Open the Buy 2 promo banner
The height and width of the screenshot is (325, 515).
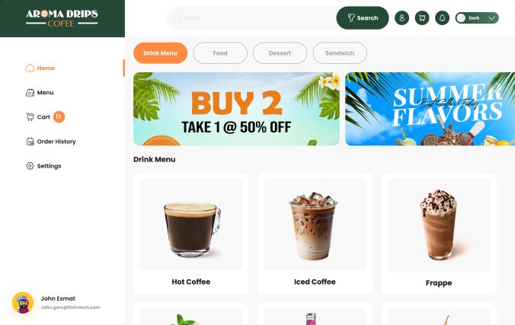(236, 109)
